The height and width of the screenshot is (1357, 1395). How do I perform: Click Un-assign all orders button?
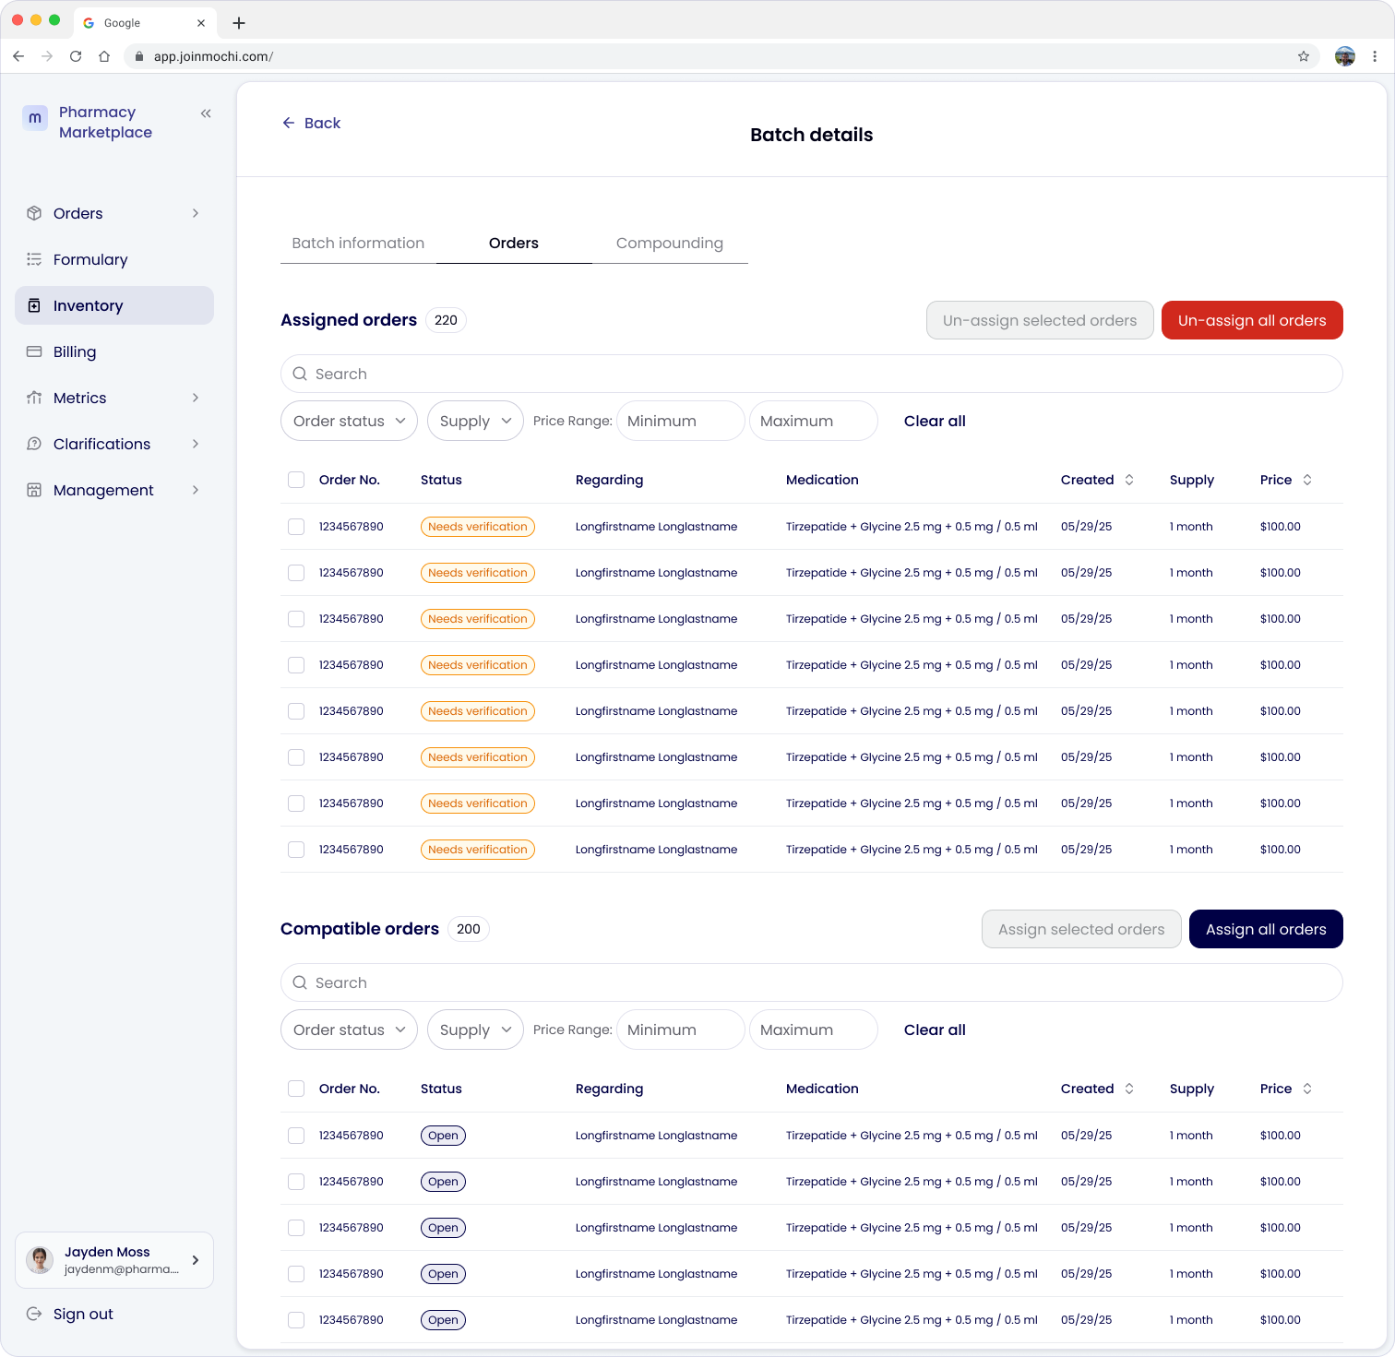coord(1252,320)
